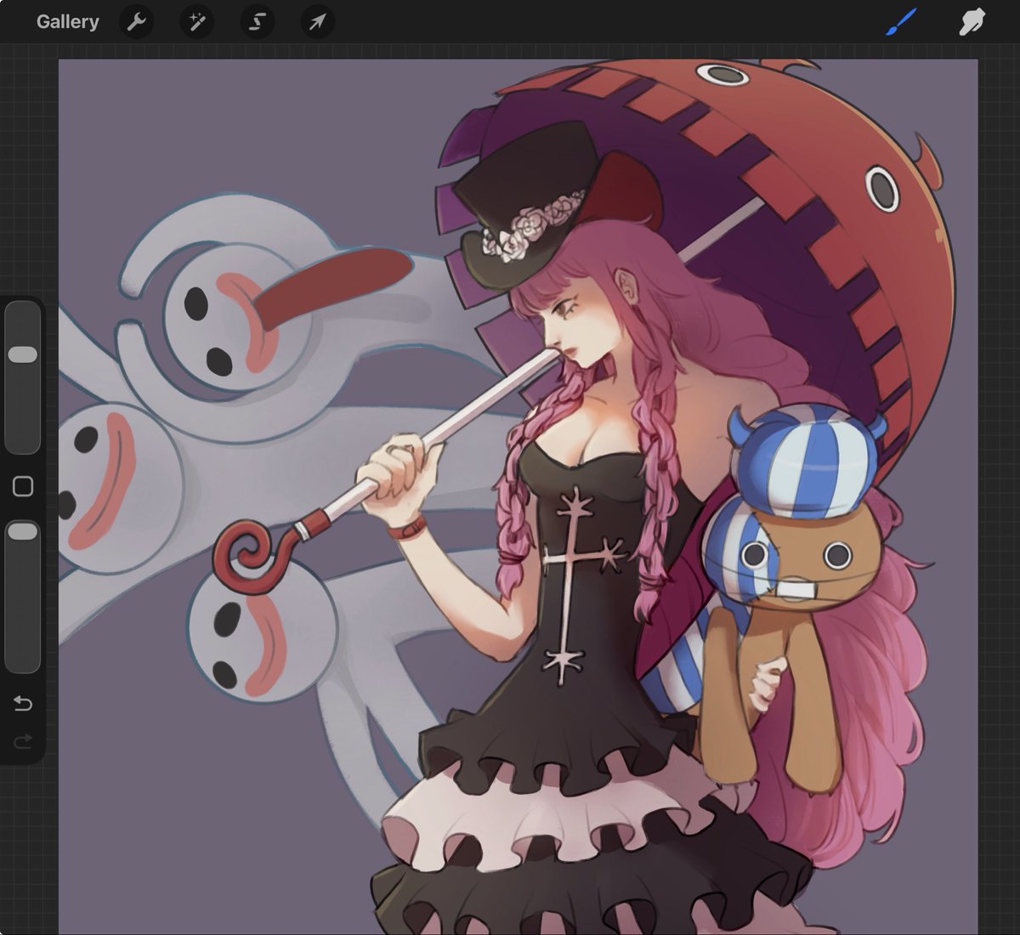Viewport: 1020px width, 935px height.
Task: Click the brush opacity slider handle
Action: tap(23, 531)
